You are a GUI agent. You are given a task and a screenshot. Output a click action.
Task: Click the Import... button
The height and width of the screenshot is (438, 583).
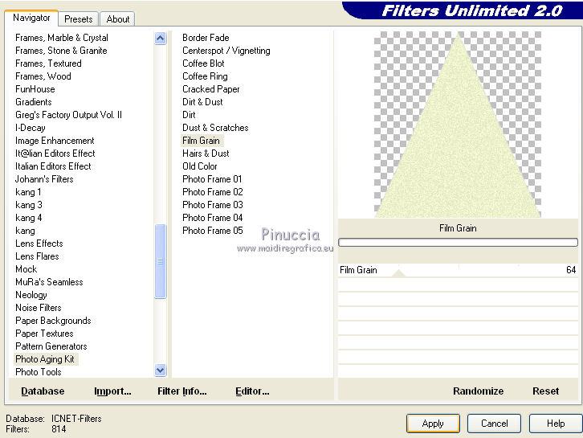tap(112, 391)
